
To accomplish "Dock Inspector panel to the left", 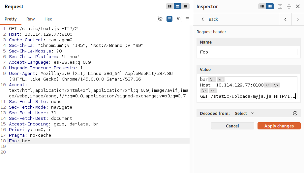I will click(x=262, y=6).
